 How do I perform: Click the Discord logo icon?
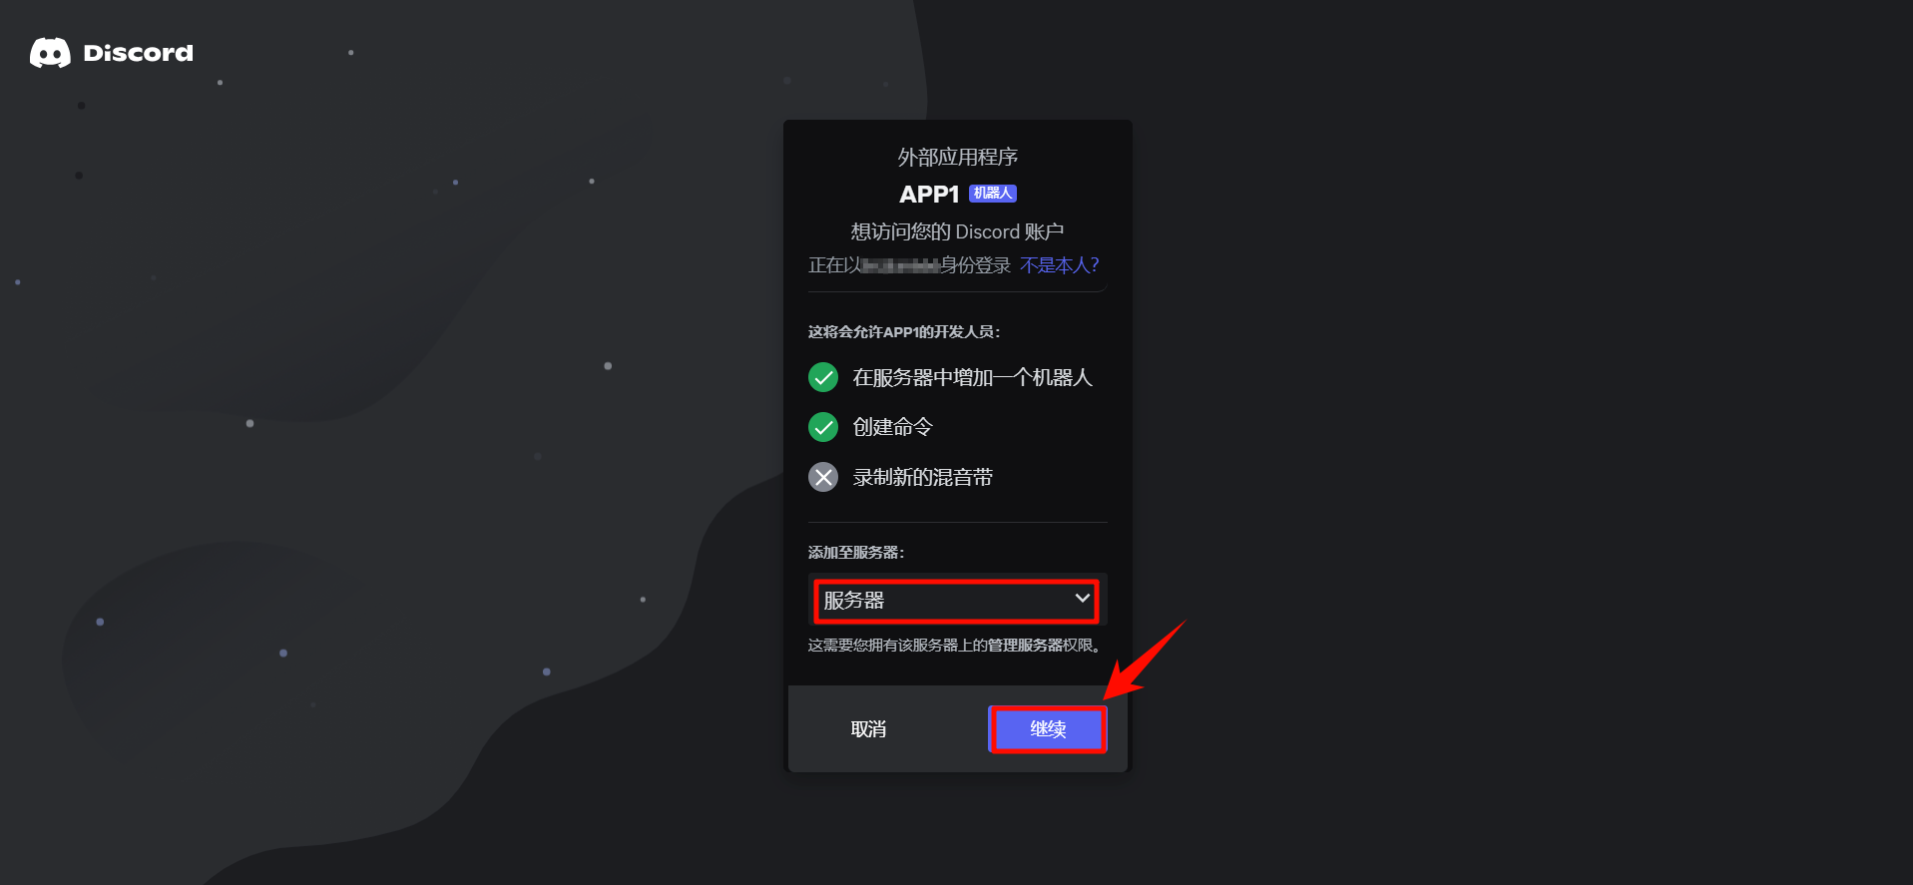point(50,53)
